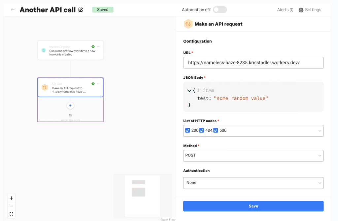The height and width of the screenshot is (221, 338).
Task: Uncheck the 200 HTTP code checkbox
Action: 187,130
